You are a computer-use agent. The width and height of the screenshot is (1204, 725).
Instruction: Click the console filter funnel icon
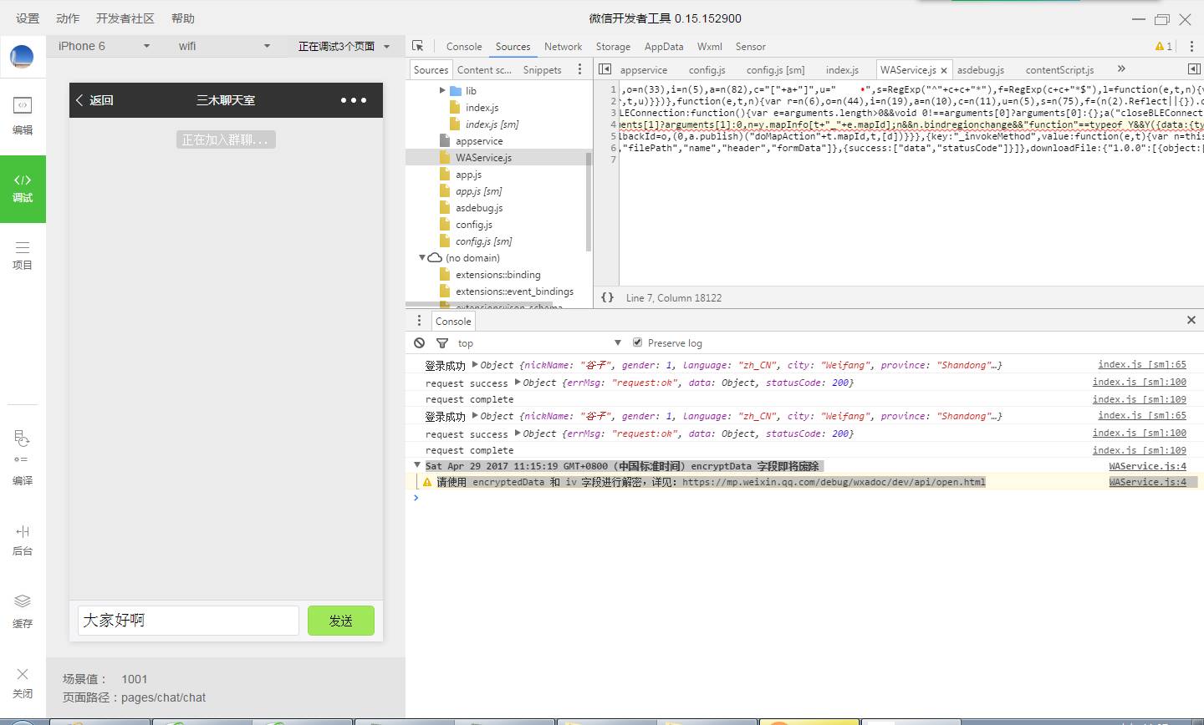coord(442,342)
